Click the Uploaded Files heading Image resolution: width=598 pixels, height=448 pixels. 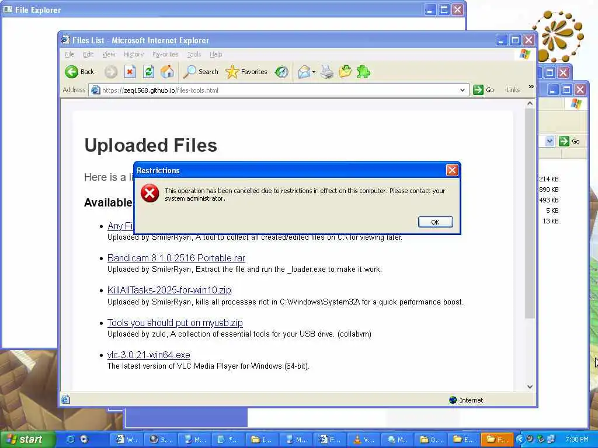[x=151, y=145]
